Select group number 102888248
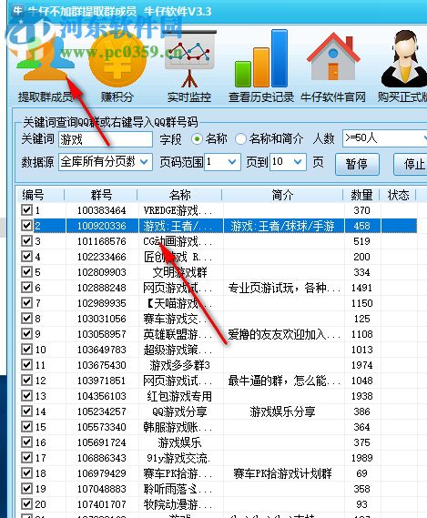Viewport: 427px width, 518px height. tap(101, 288)
